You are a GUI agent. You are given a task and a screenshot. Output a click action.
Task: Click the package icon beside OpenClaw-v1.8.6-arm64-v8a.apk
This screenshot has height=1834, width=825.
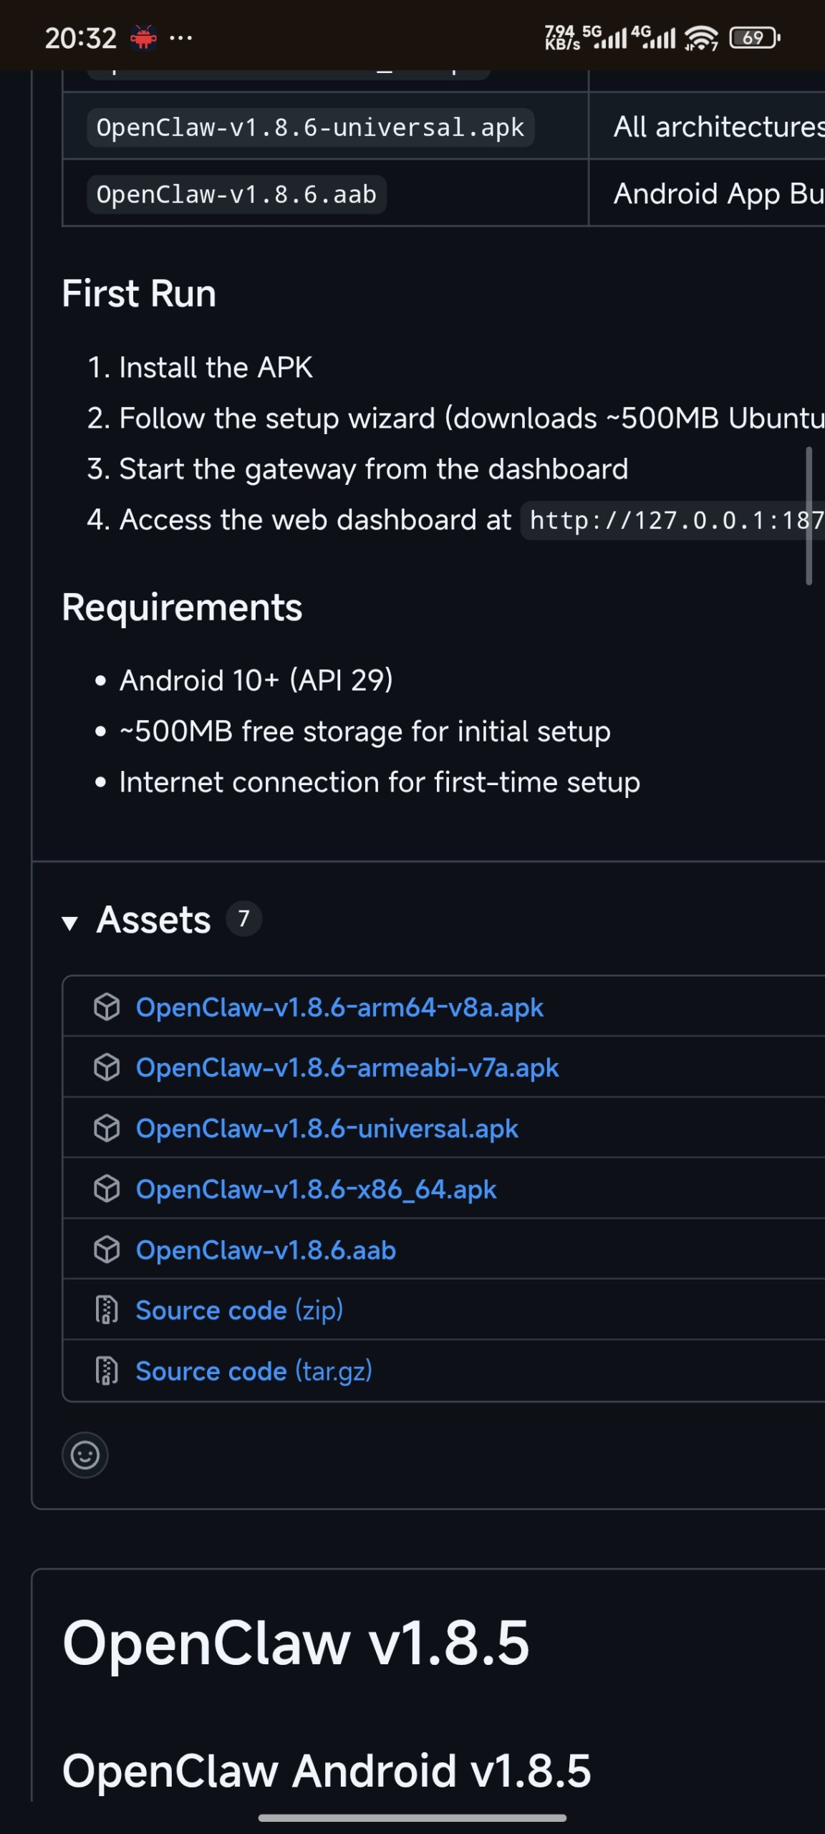click(106, 1007)
